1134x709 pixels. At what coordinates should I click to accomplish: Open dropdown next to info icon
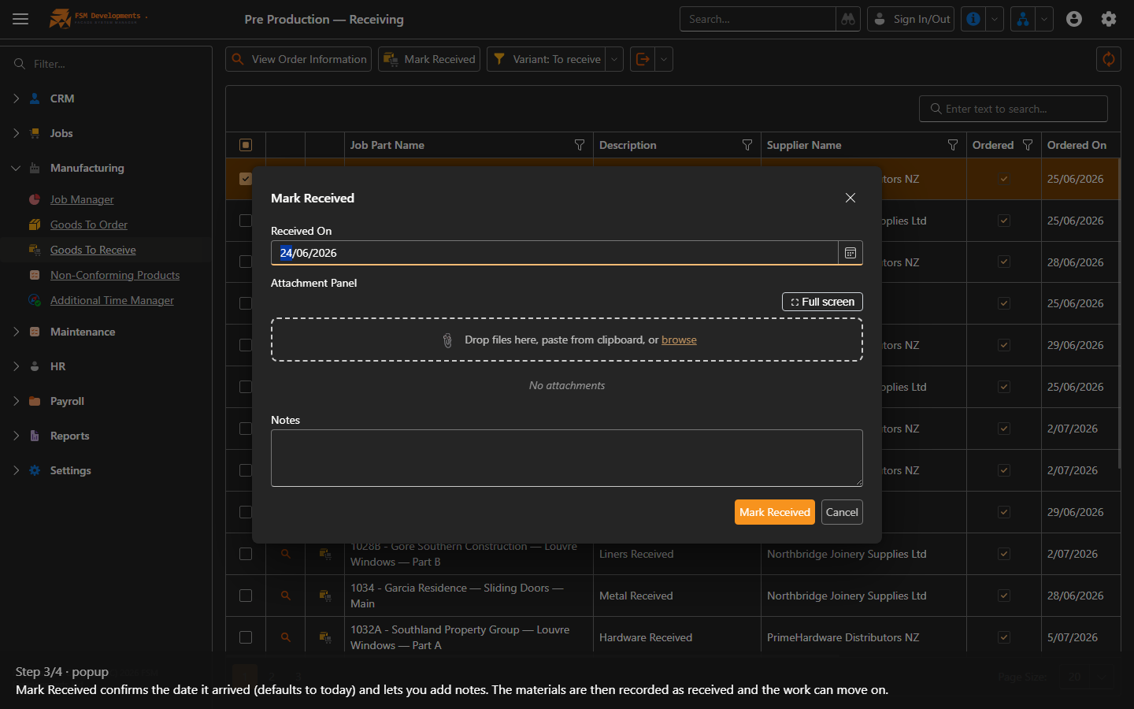tap(995, 19)
